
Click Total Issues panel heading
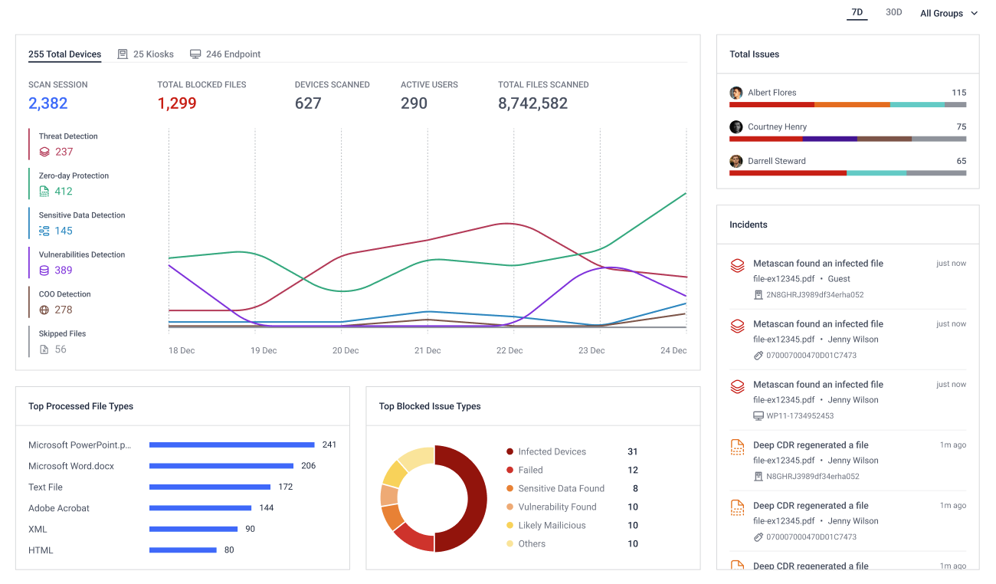tap(755, 54)
